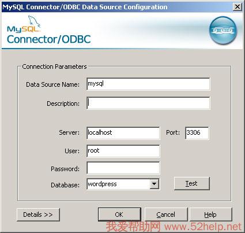245x233 pixels.
Task: Click the empty Password field
Action: click(123, 168)
